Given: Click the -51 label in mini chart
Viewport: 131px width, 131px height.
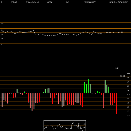Looking at the screenshot, I should (84, 127).
